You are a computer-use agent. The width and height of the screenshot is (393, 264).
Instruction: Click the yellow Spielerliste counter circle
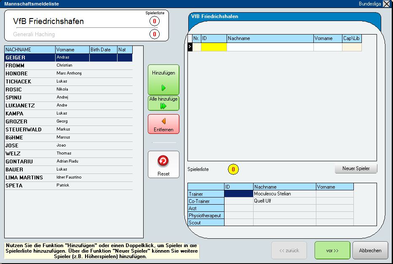[x=233, y=169]
